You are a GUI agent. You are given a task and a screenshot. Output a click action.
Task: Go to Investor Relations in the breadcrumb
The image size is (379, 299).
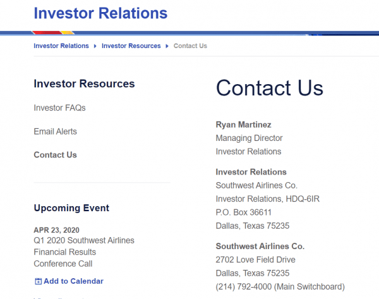point(61,46)
